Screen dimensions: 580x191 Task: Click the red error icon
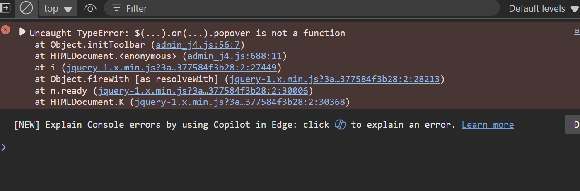click(x=6, y=30)
